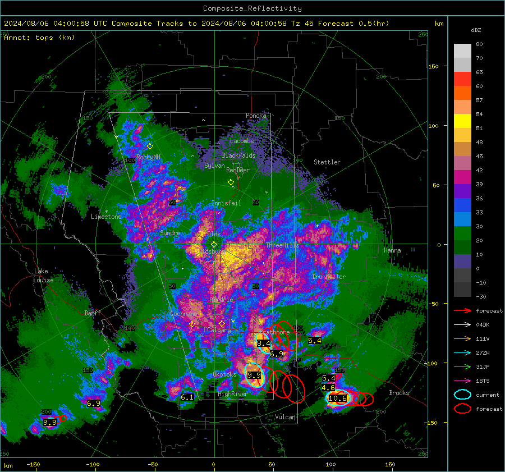Viewport: 505px width, 472px height.
Task: Click the Okotoks city label
Action: pos(224,374)
